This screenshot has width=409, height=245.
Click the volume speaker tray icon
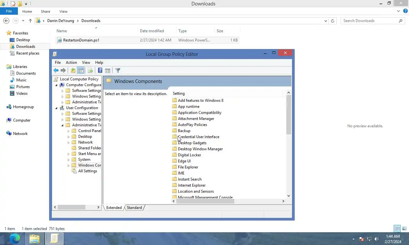(376, 239)
